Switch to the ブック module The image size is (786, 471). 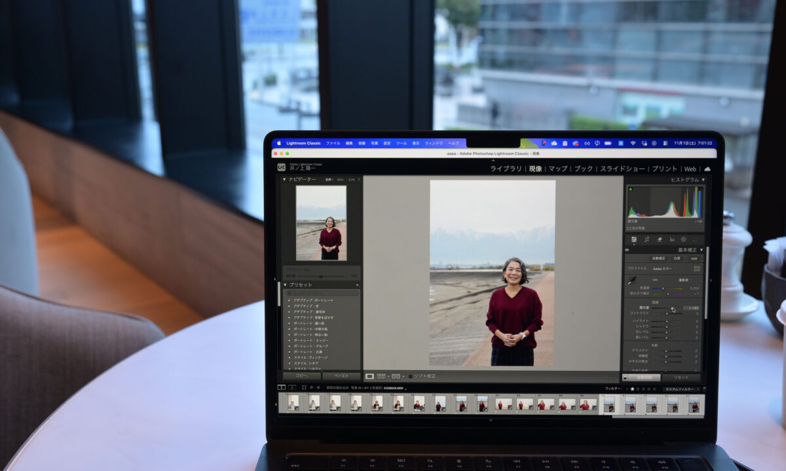(x=584, y=169)
